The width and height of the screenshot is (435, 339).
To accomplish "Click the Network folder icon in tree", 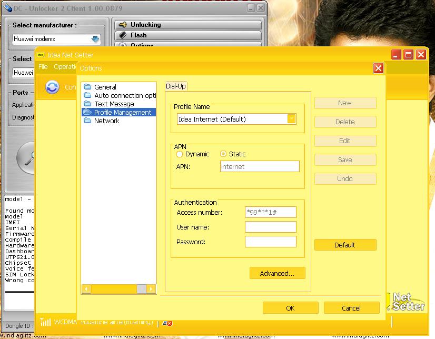I will pos(87,121).
